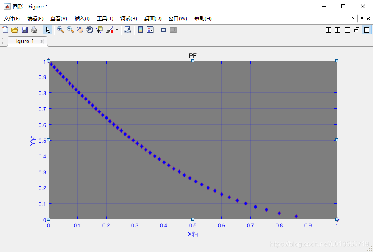Select the Brush data tool
373x252 pixels.
[x=110, y=30]
